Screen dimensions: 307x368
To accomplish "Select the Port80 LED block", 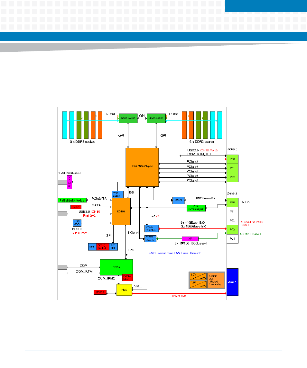I will coord(128,277).
